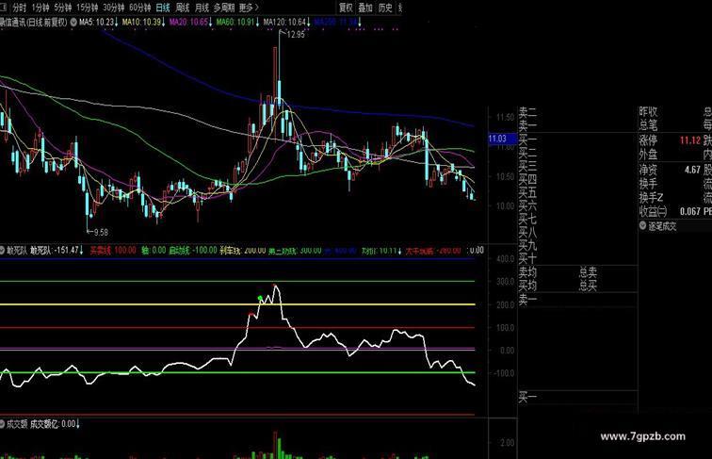
Task: Select the 15分钟 period tab
Action: point(88,8)
